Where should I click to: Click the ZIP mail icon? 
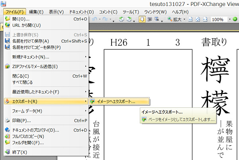(7, 66)
